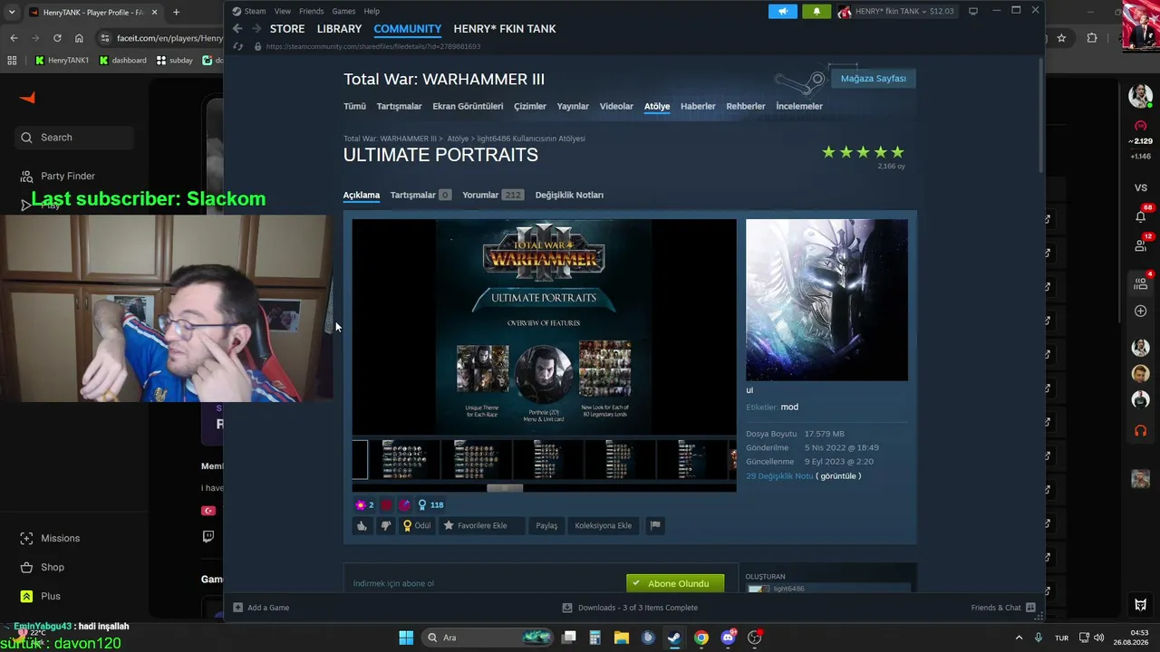Show hidden system tray icons

click(1019, 638)
